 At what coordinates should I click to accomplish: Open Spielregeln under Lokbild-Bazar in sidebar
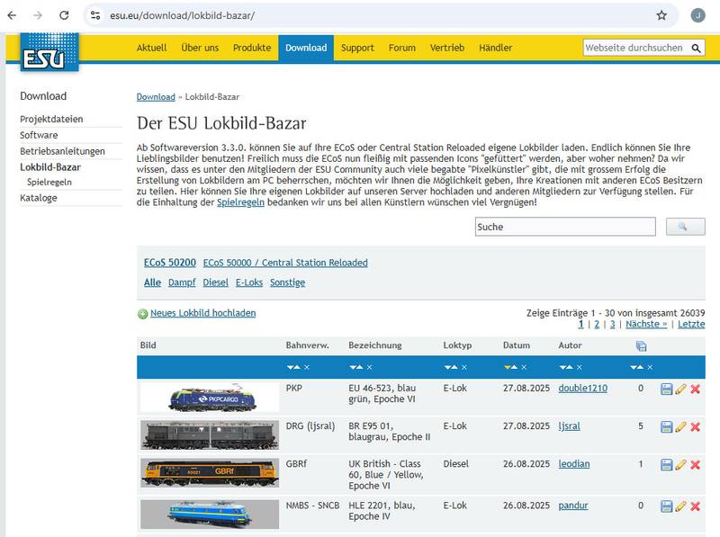coord(49,183)
